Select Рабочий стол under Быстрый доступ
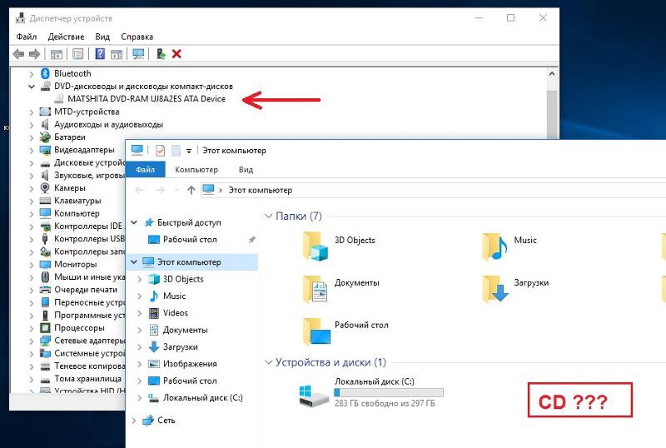 pos(190,240)
